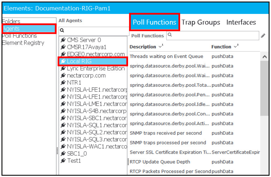Click the Poll Functions search field
271x177 pixels.
(213, 35)
